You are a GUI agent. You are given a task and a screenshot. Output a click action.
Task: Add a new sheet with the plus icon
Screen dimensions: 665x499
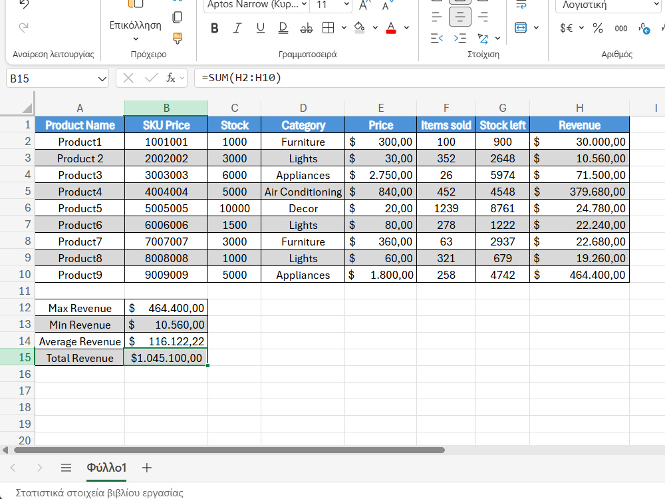click(147, 468)
